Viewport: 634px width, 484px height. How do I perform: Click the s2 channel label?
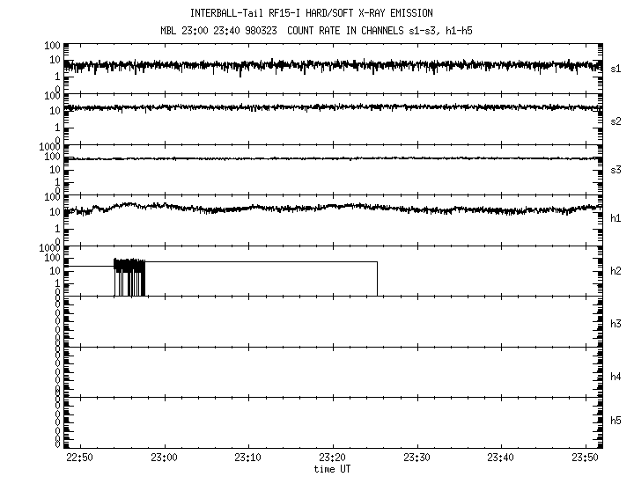(x=616, y=121)
